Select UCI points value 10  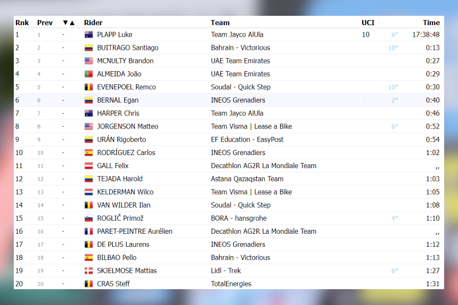tap(366, 35)
